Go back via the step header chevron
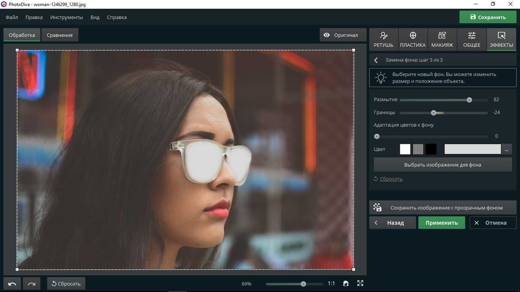The width and height of the screenshot is (520, 292). (376, 60)
